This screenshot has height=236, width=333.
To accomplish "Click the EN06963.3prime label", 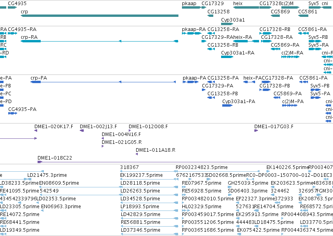I will click(61, 207).
